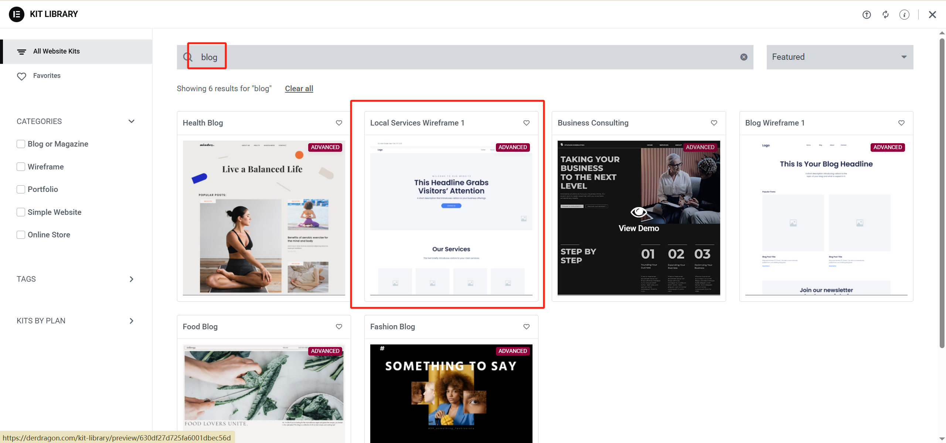Tick the Online Store checkbox
This screenshot has width=946, height=443.
click(21, 235)
